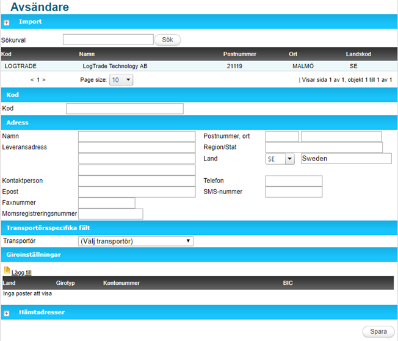Click the Telefon input field
The image size is (398, 341).
pyautogui.click(x=294, y=181)
